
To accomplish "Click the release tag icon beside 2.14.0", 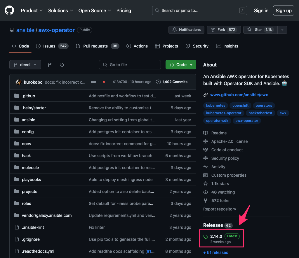I will click(x=206, y=237).
